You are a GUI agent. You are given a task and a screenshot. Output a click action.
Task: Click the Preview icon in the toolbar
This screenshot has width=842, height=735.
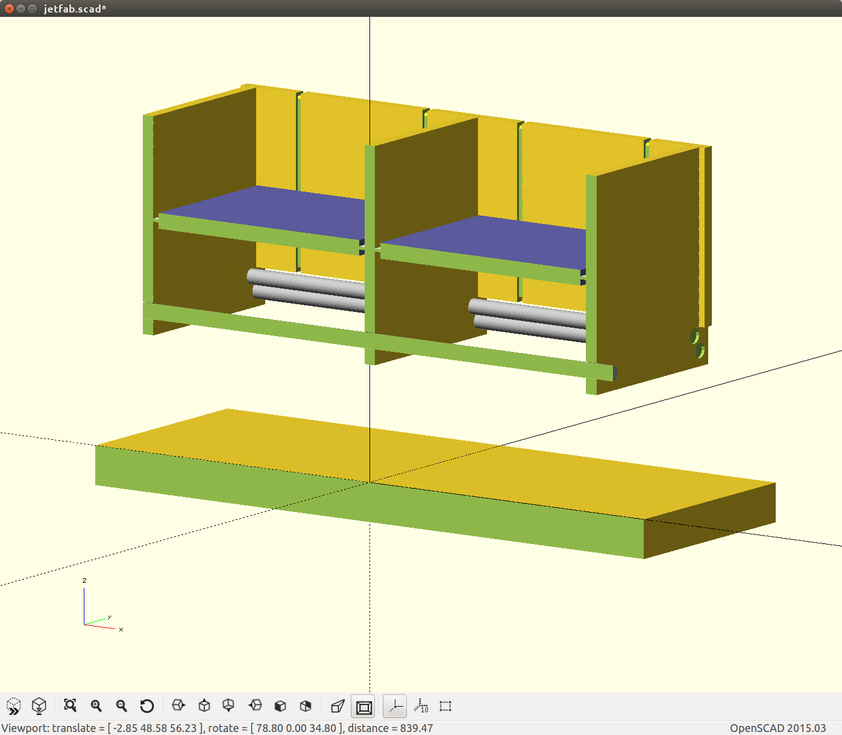pos(13,706)
